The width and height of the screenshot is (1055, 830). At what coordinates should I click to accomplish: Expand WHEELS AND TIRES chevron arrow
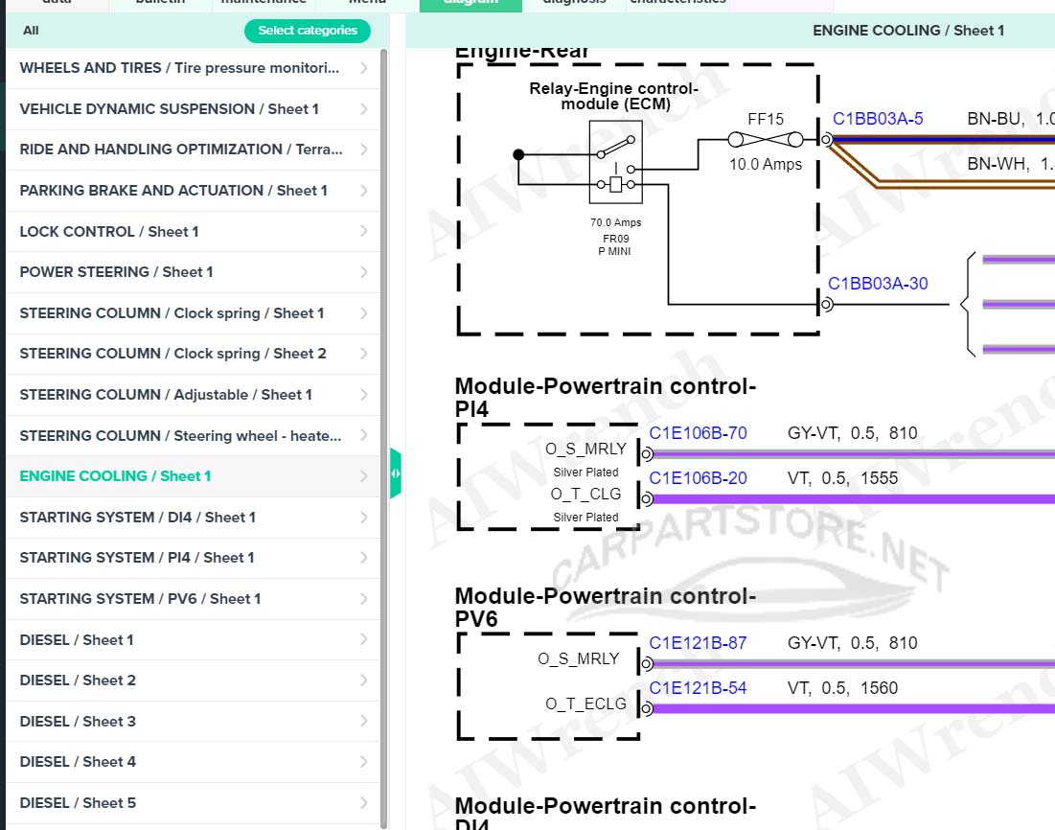pos(364,68)
